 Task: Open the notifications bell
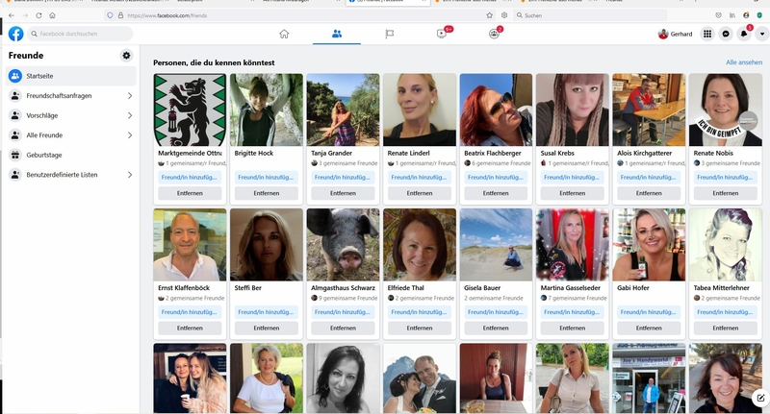click(744, 34)
